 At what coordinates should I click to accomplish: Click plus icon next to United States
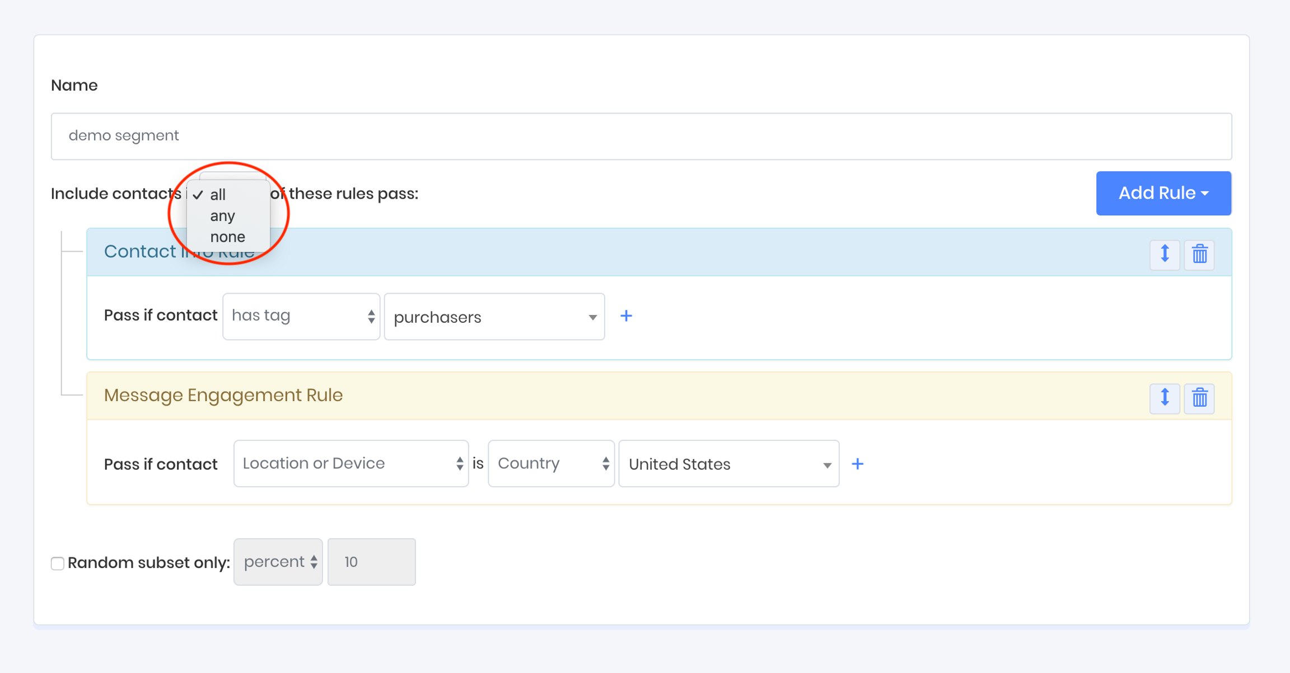point(857,464)
